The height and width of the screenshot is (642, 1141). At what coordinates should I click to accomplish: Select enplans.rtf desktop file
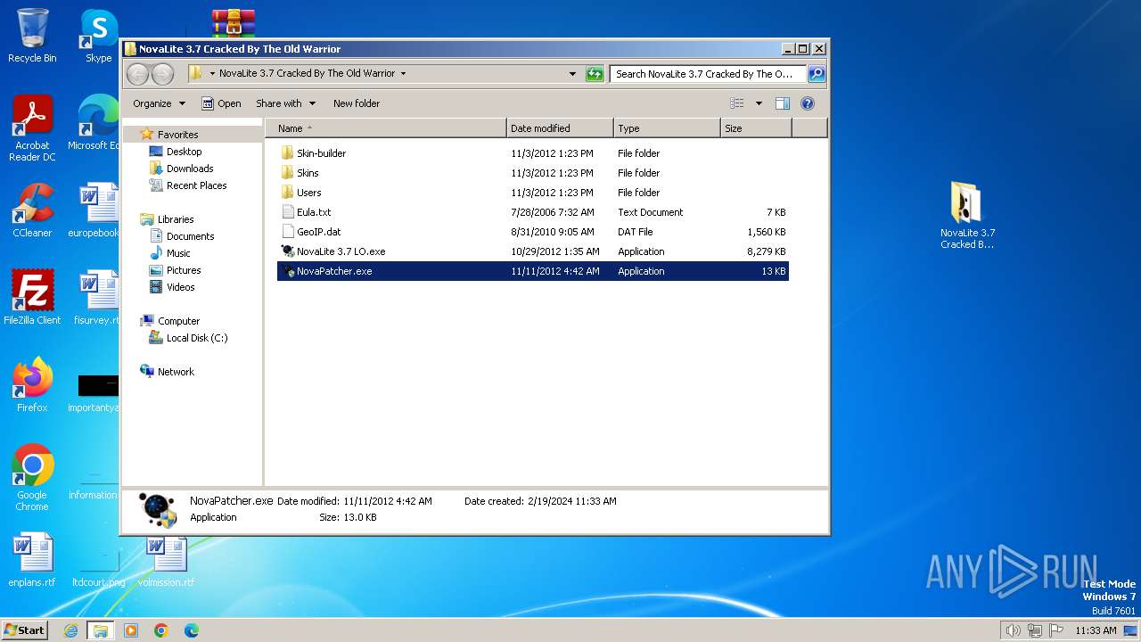(32, 560)
